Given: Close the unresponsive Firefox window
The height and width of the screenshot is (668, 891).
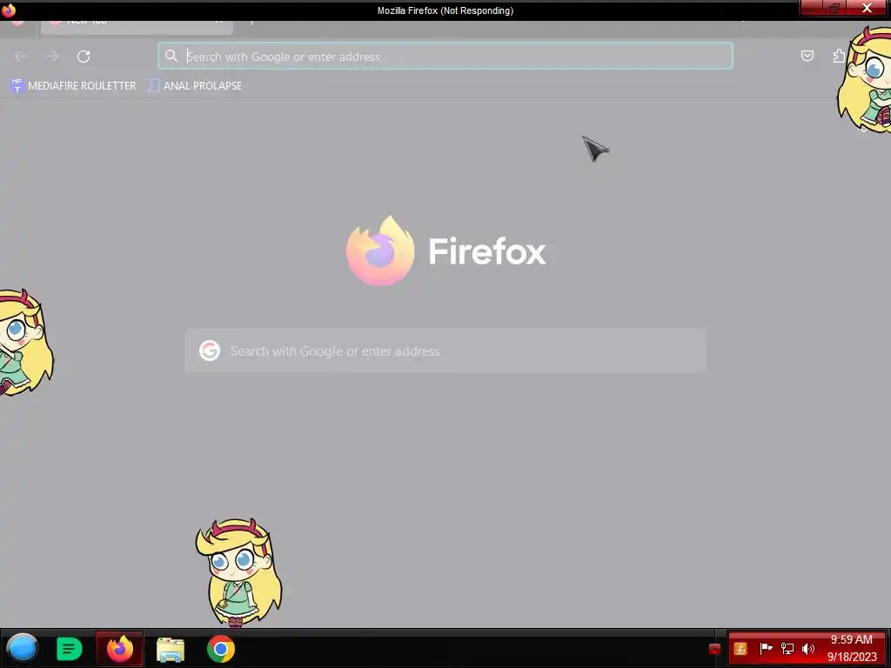Looking at the screenshot, I should tap(867, 8).
